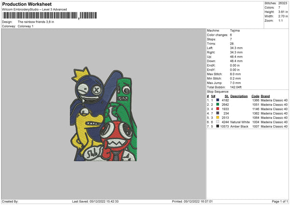290x205 pixels.
Task: Click the "Down:" measurement 48.4 mm
Action: (x=236, y=61)
